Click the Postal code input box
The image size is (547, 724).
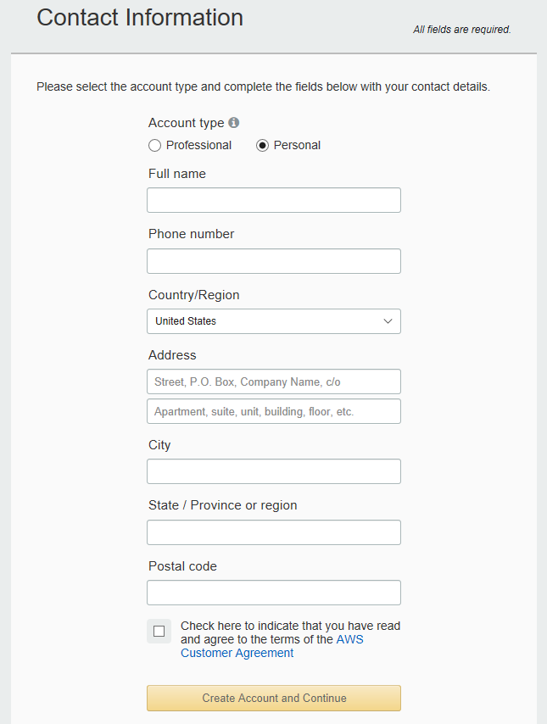273,592
